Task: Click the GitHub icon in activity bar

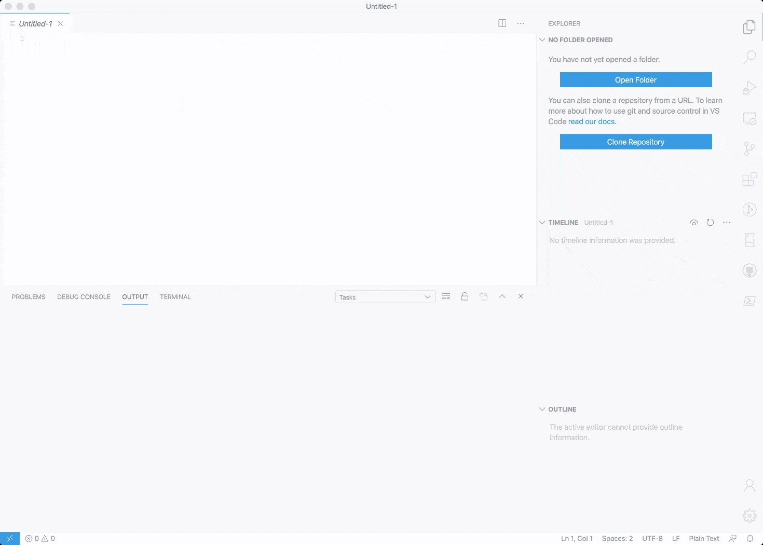Action: tap(750, 270)
